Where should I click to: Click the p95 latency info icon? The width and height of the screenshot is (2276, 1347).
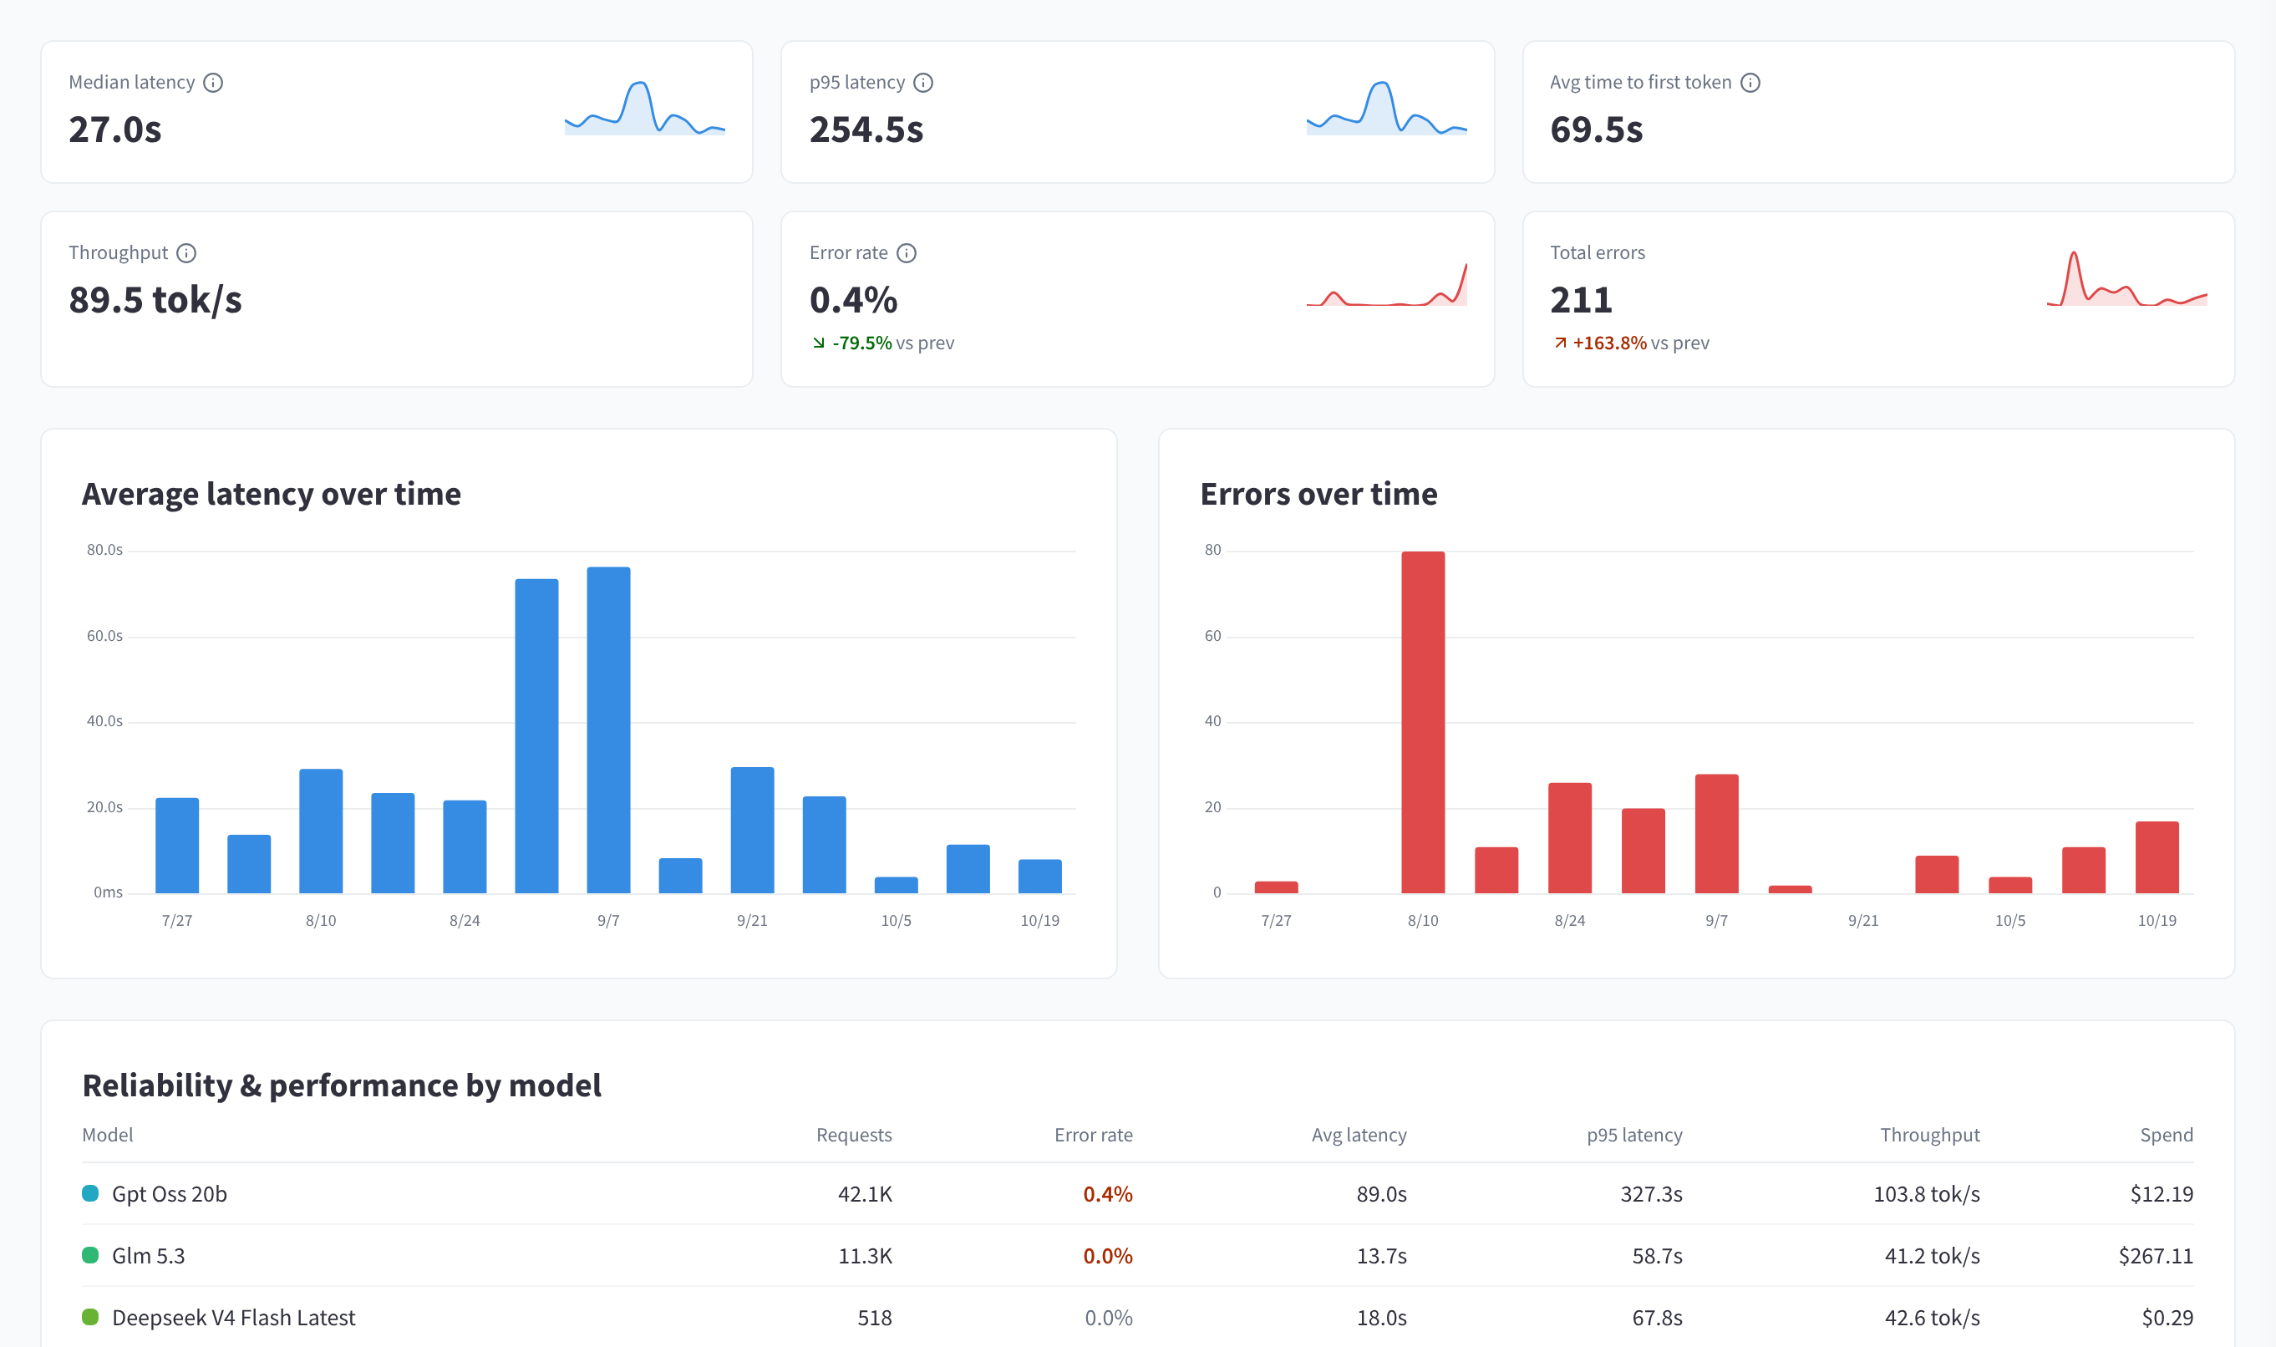tap(923, 83)
